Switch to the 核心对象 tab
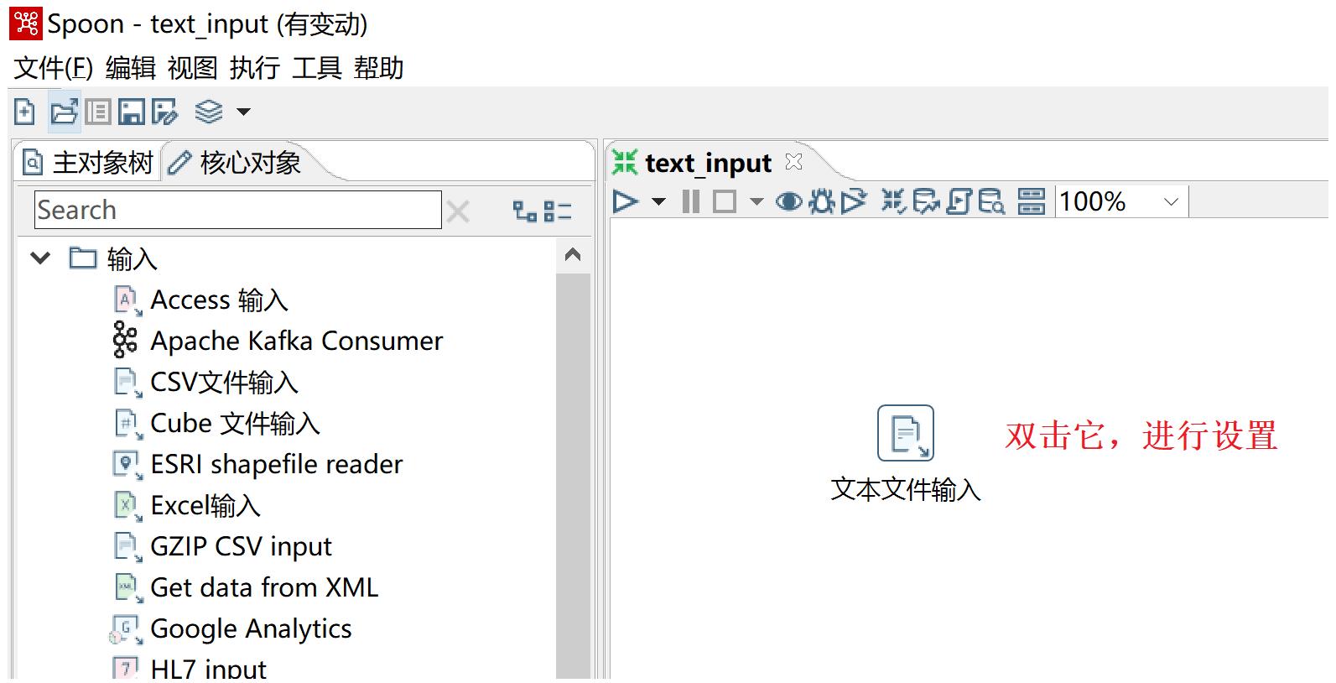The height and width of the screenshot is (683, 1336). [x=235, y=163]
